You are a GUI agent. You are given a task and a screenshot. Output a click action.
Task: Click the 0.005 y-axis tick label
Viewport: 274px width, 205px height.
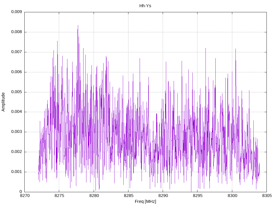(17, 92)
